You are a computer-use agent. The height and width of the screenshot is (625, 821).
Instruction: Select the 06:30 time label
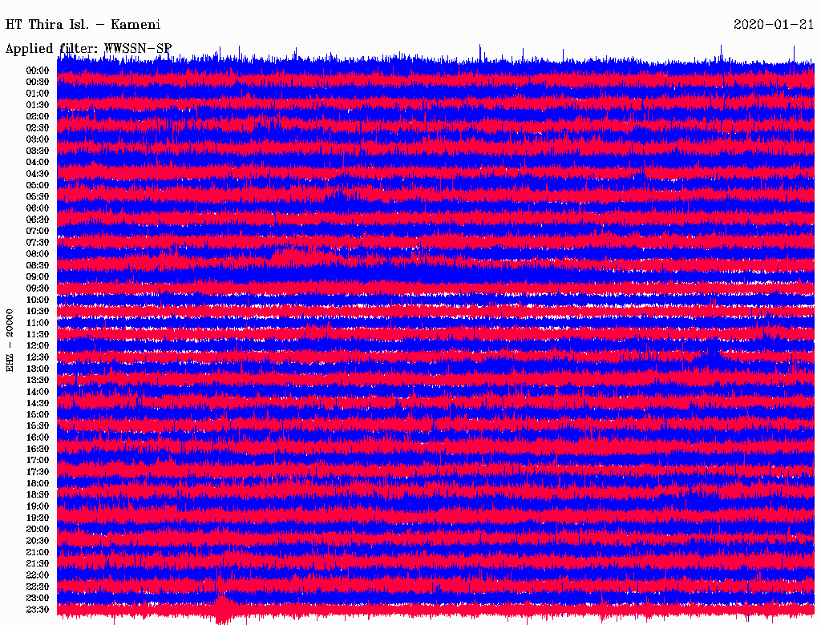click(38, 220)
